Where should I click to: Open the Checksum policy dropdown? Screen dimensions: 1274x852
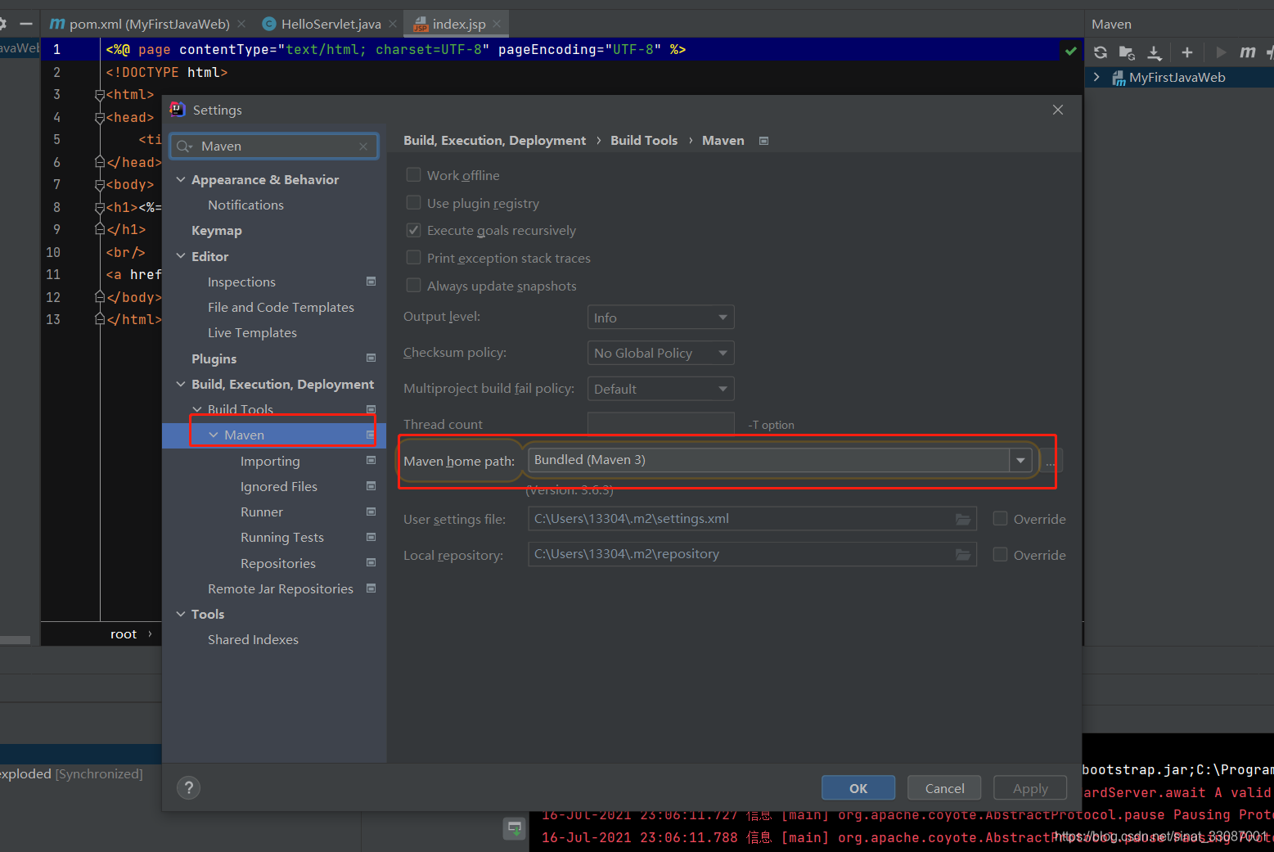660,353
